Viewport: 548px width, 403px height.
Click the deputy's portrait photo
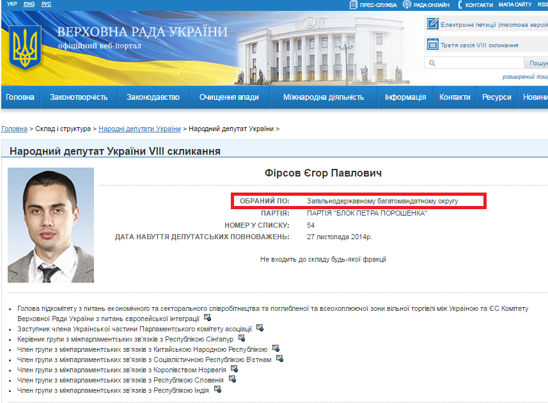click(x=51, y=225)
